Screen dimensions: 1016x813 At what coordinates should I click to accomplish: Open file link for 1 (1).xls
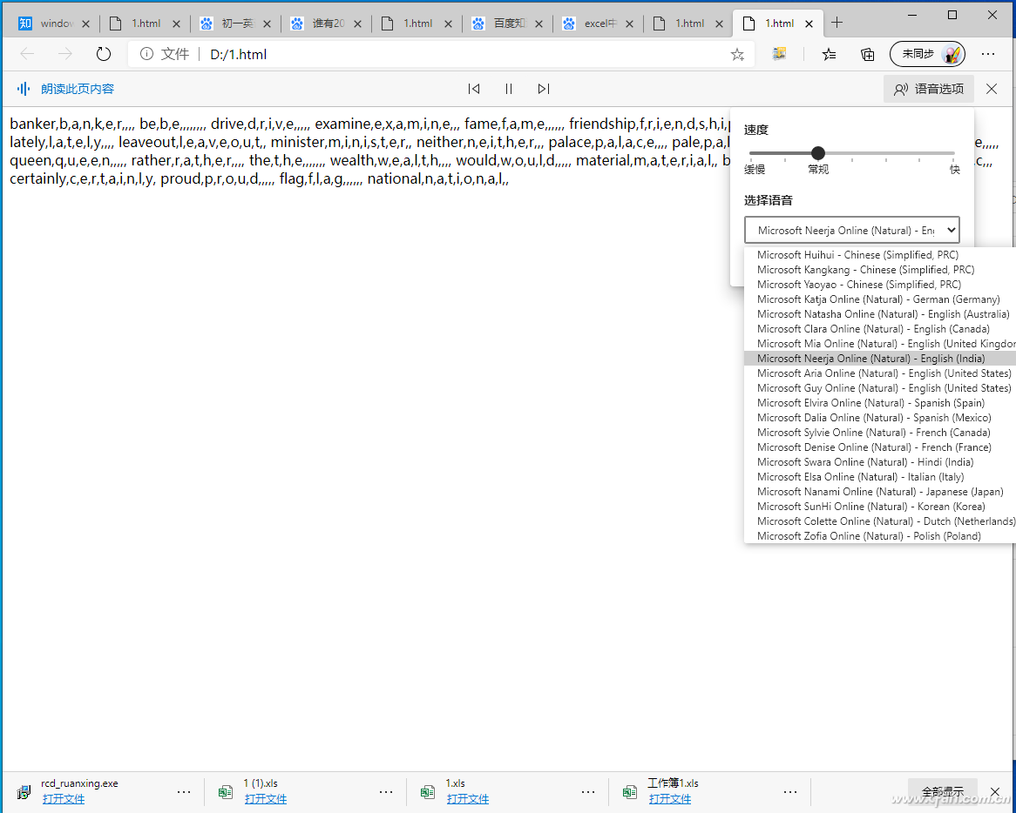pyautogui.click(x=266, y=799)
